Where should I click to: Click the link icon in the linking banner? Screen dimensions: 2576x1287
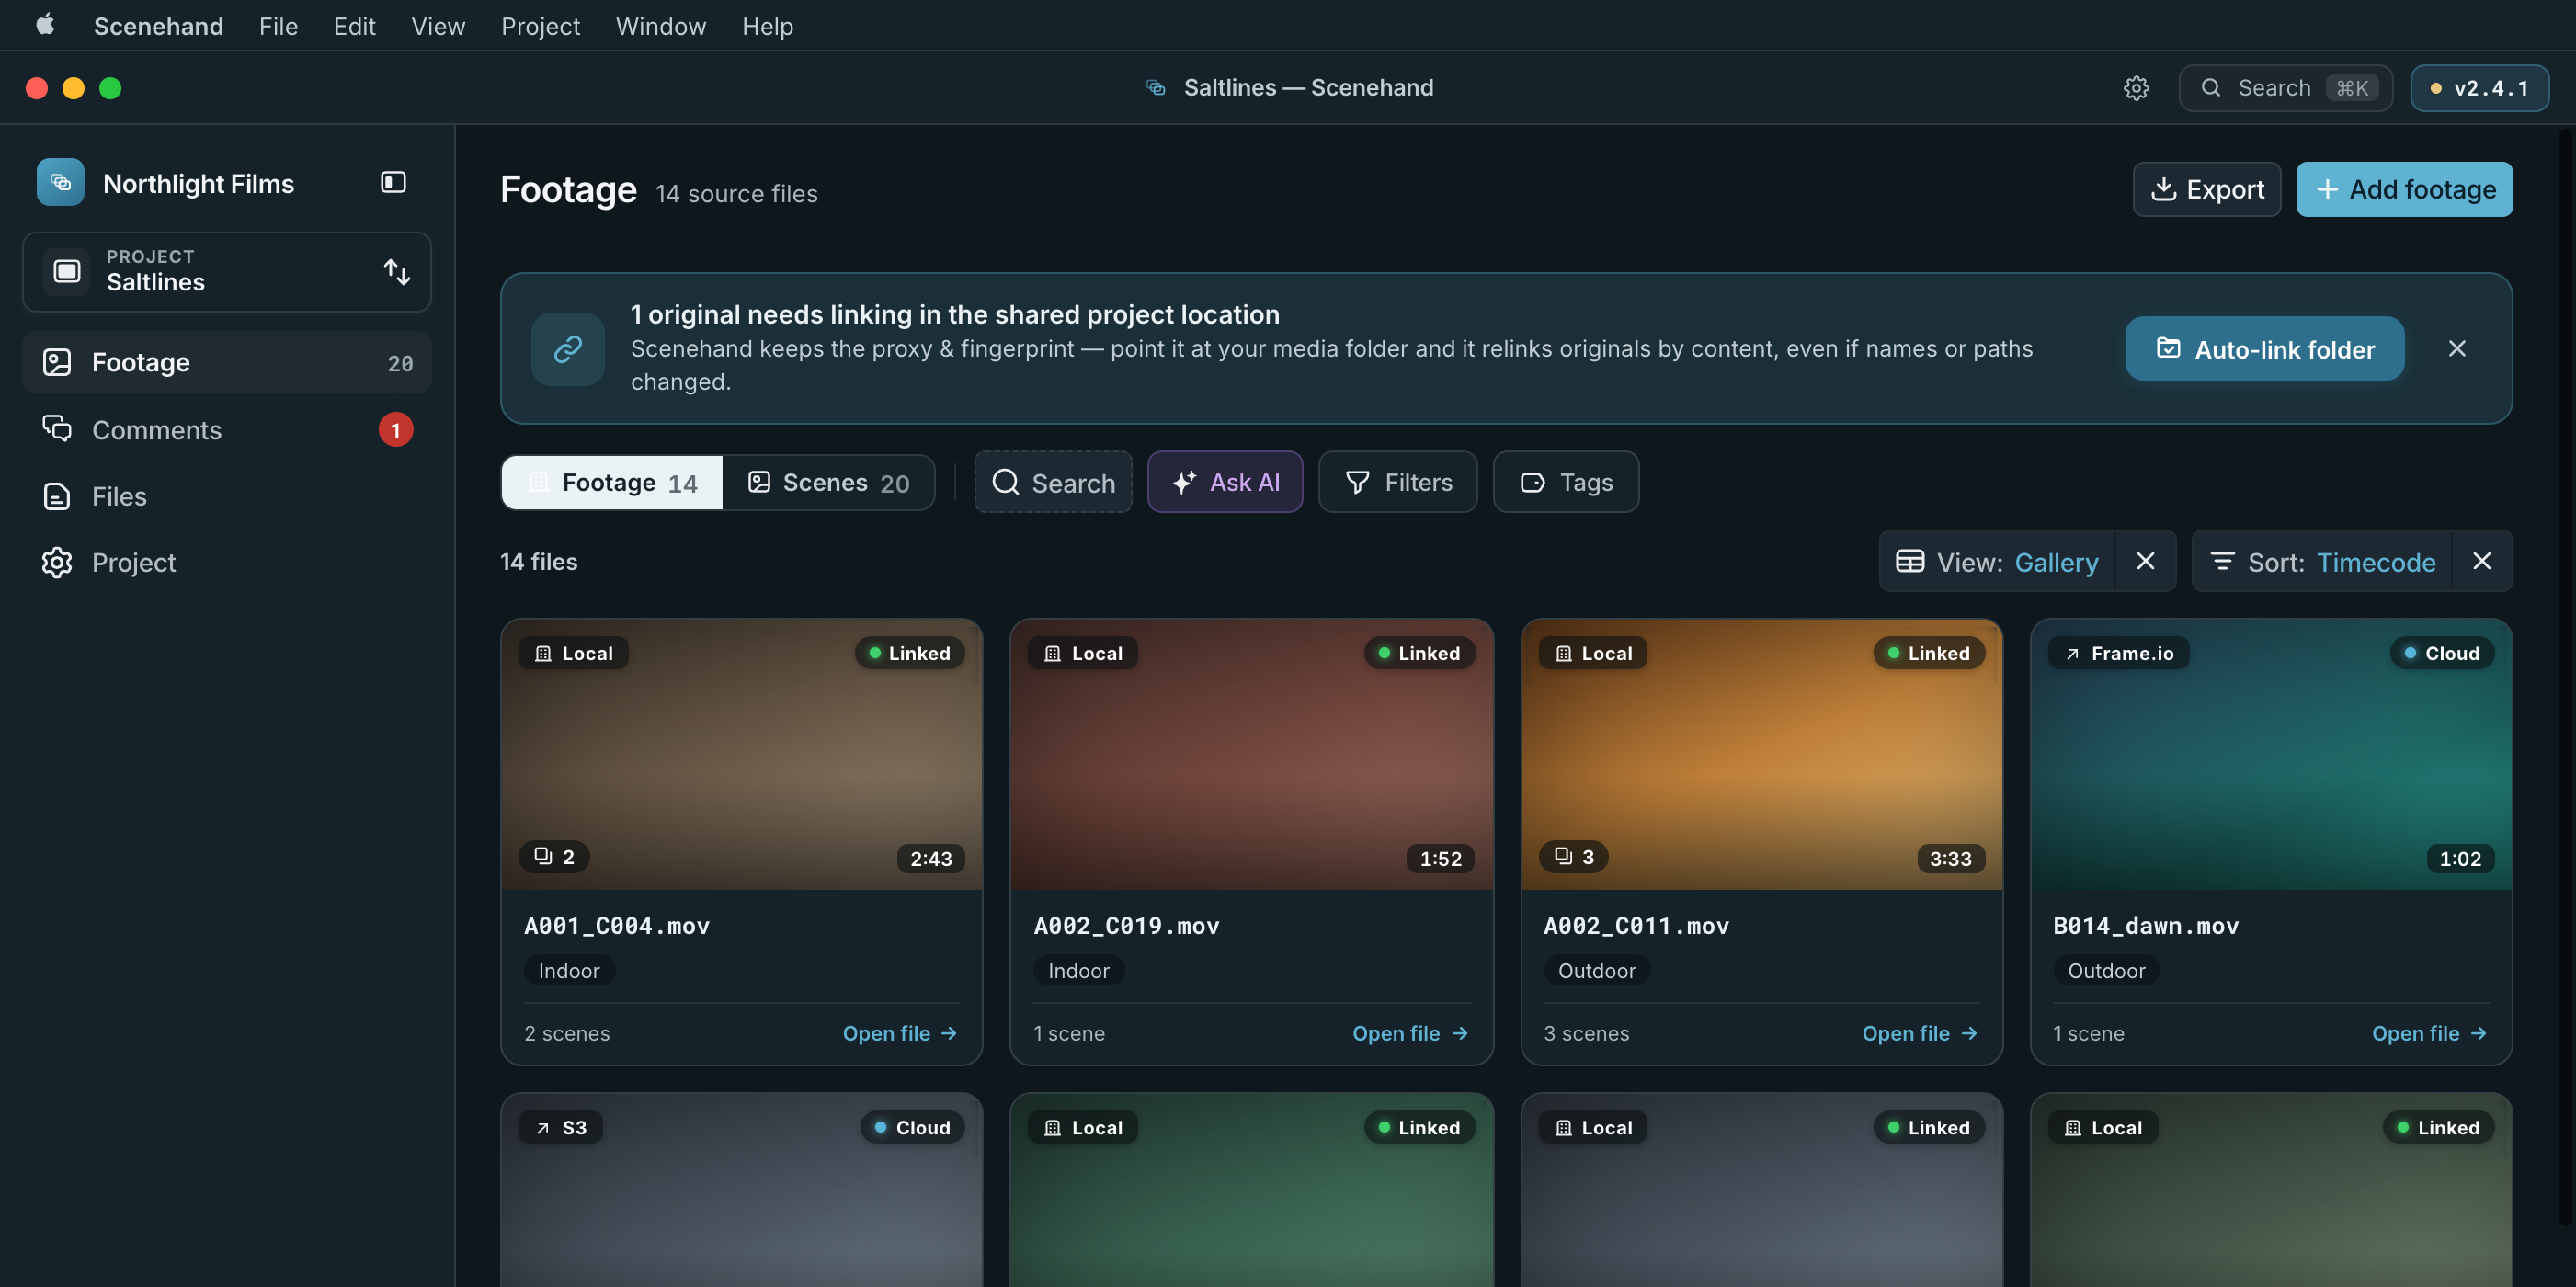tap(567, 349)
